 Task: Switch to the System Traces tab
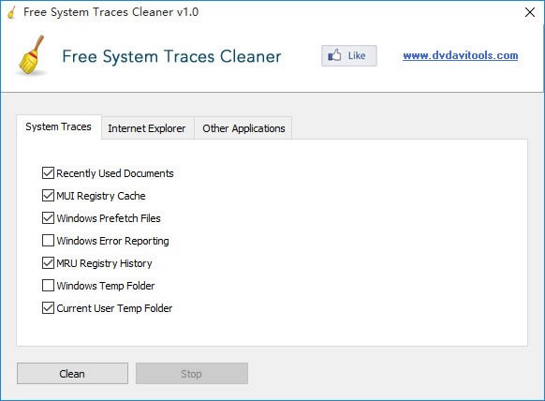coord(58,126)
